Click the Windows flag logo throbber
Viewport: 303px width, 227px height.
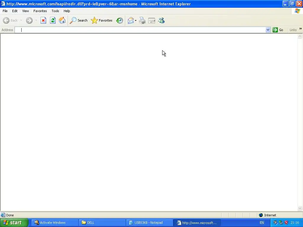[297, 11]
